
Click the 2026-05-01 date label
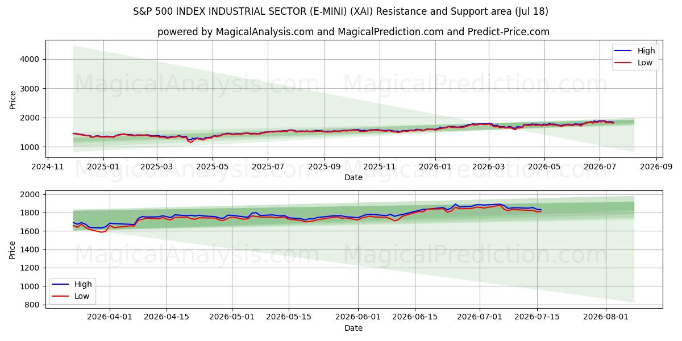[x=232, y=318]
